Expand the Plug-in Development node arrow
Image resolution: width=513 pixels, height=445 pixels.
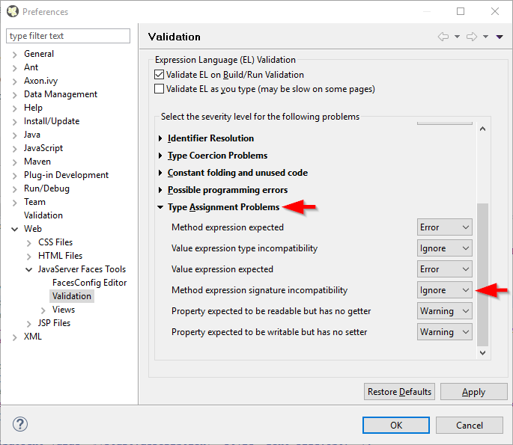(14, 176)
